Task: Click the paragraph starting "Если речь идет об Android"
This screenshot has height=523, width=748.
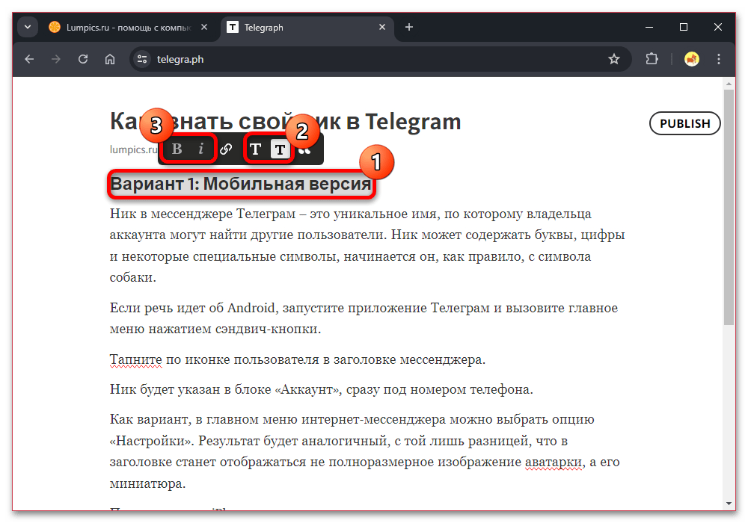Action: click(x=364, y=318)
